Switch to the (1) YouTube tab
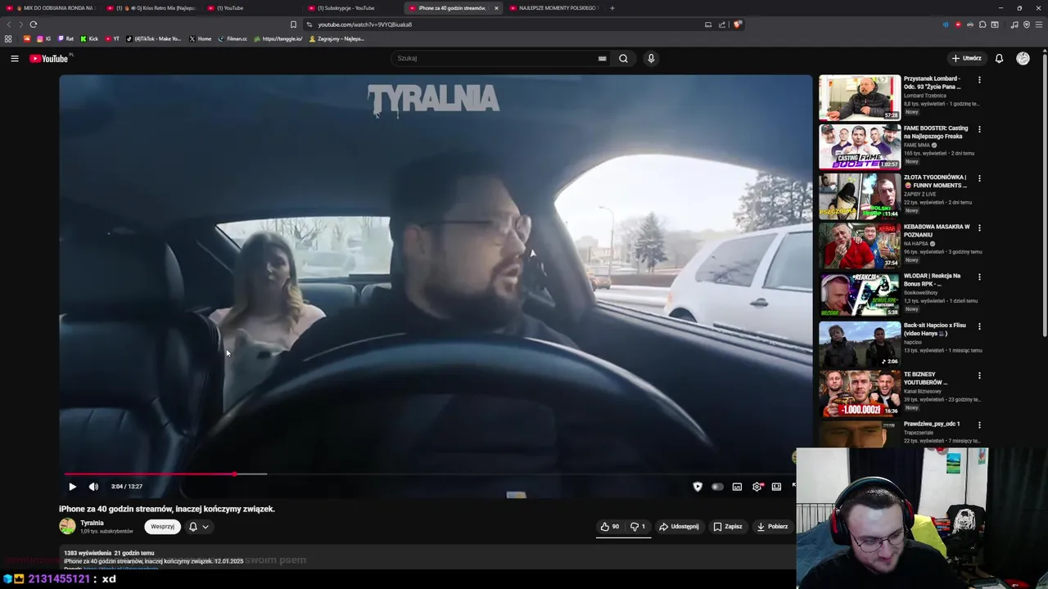 click(x=253, y=8)
